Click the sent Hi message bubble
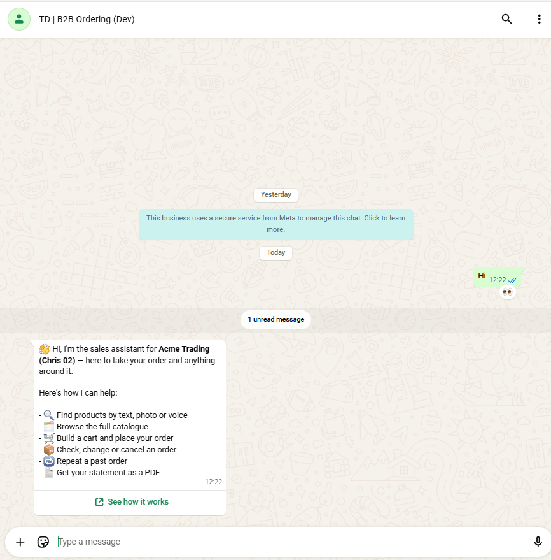The height and width of the screenshot is (560, 551). pos(497,276)
